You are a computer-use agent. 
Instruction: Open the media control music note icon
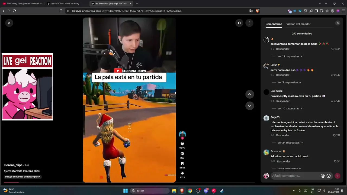(x=311, y=11)
